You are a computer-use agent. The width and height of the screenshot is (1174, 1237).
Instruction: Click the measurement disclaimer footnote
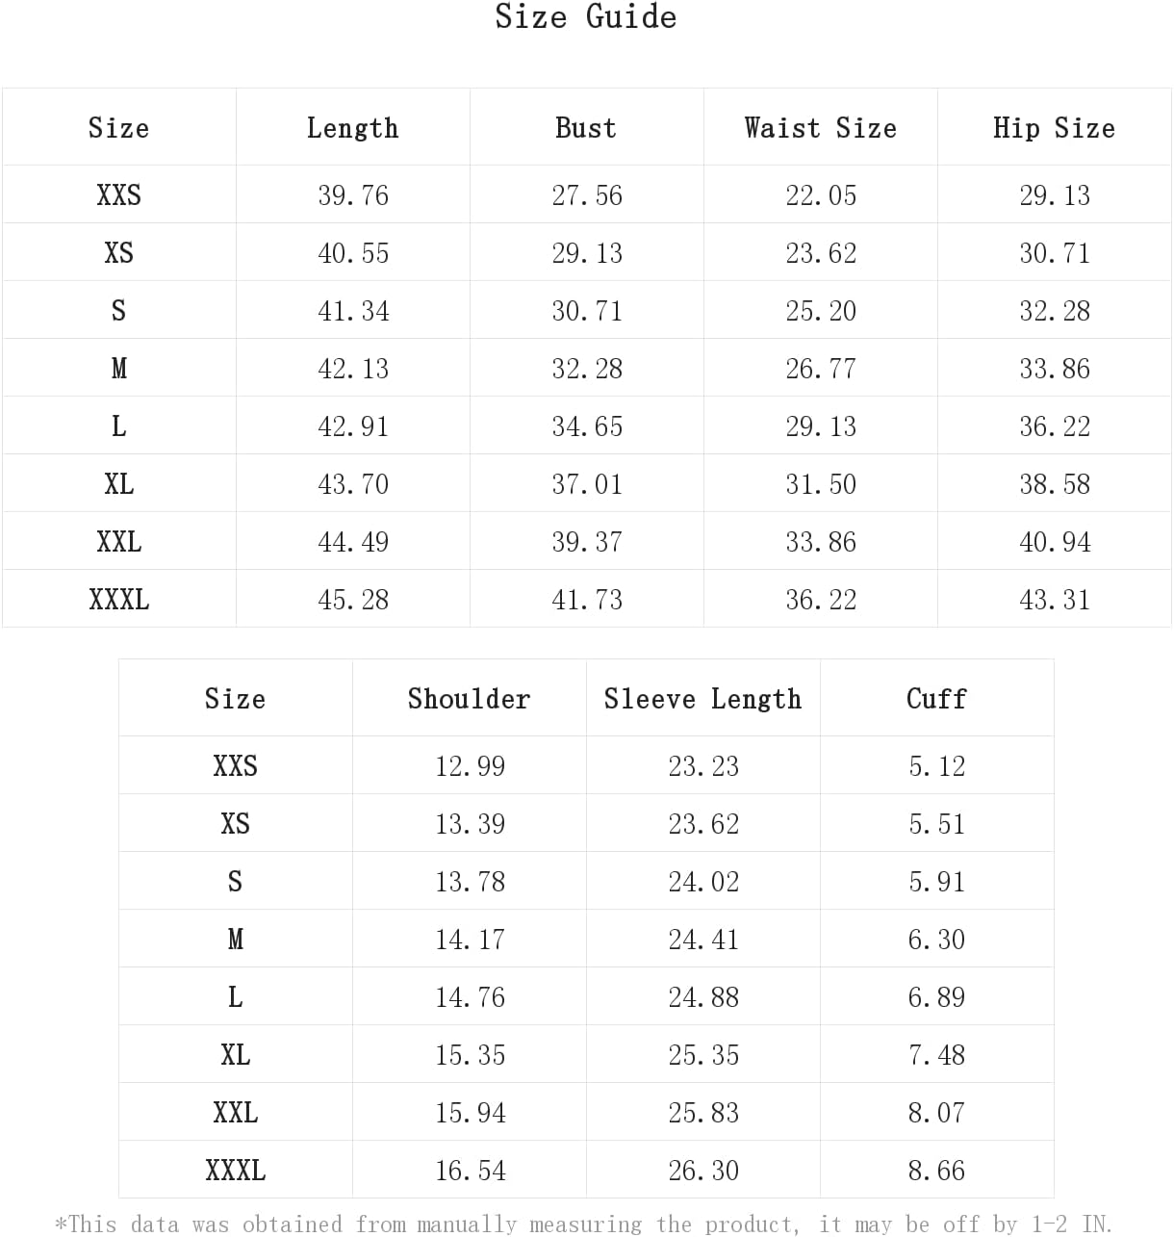[x=583, y=1224]
